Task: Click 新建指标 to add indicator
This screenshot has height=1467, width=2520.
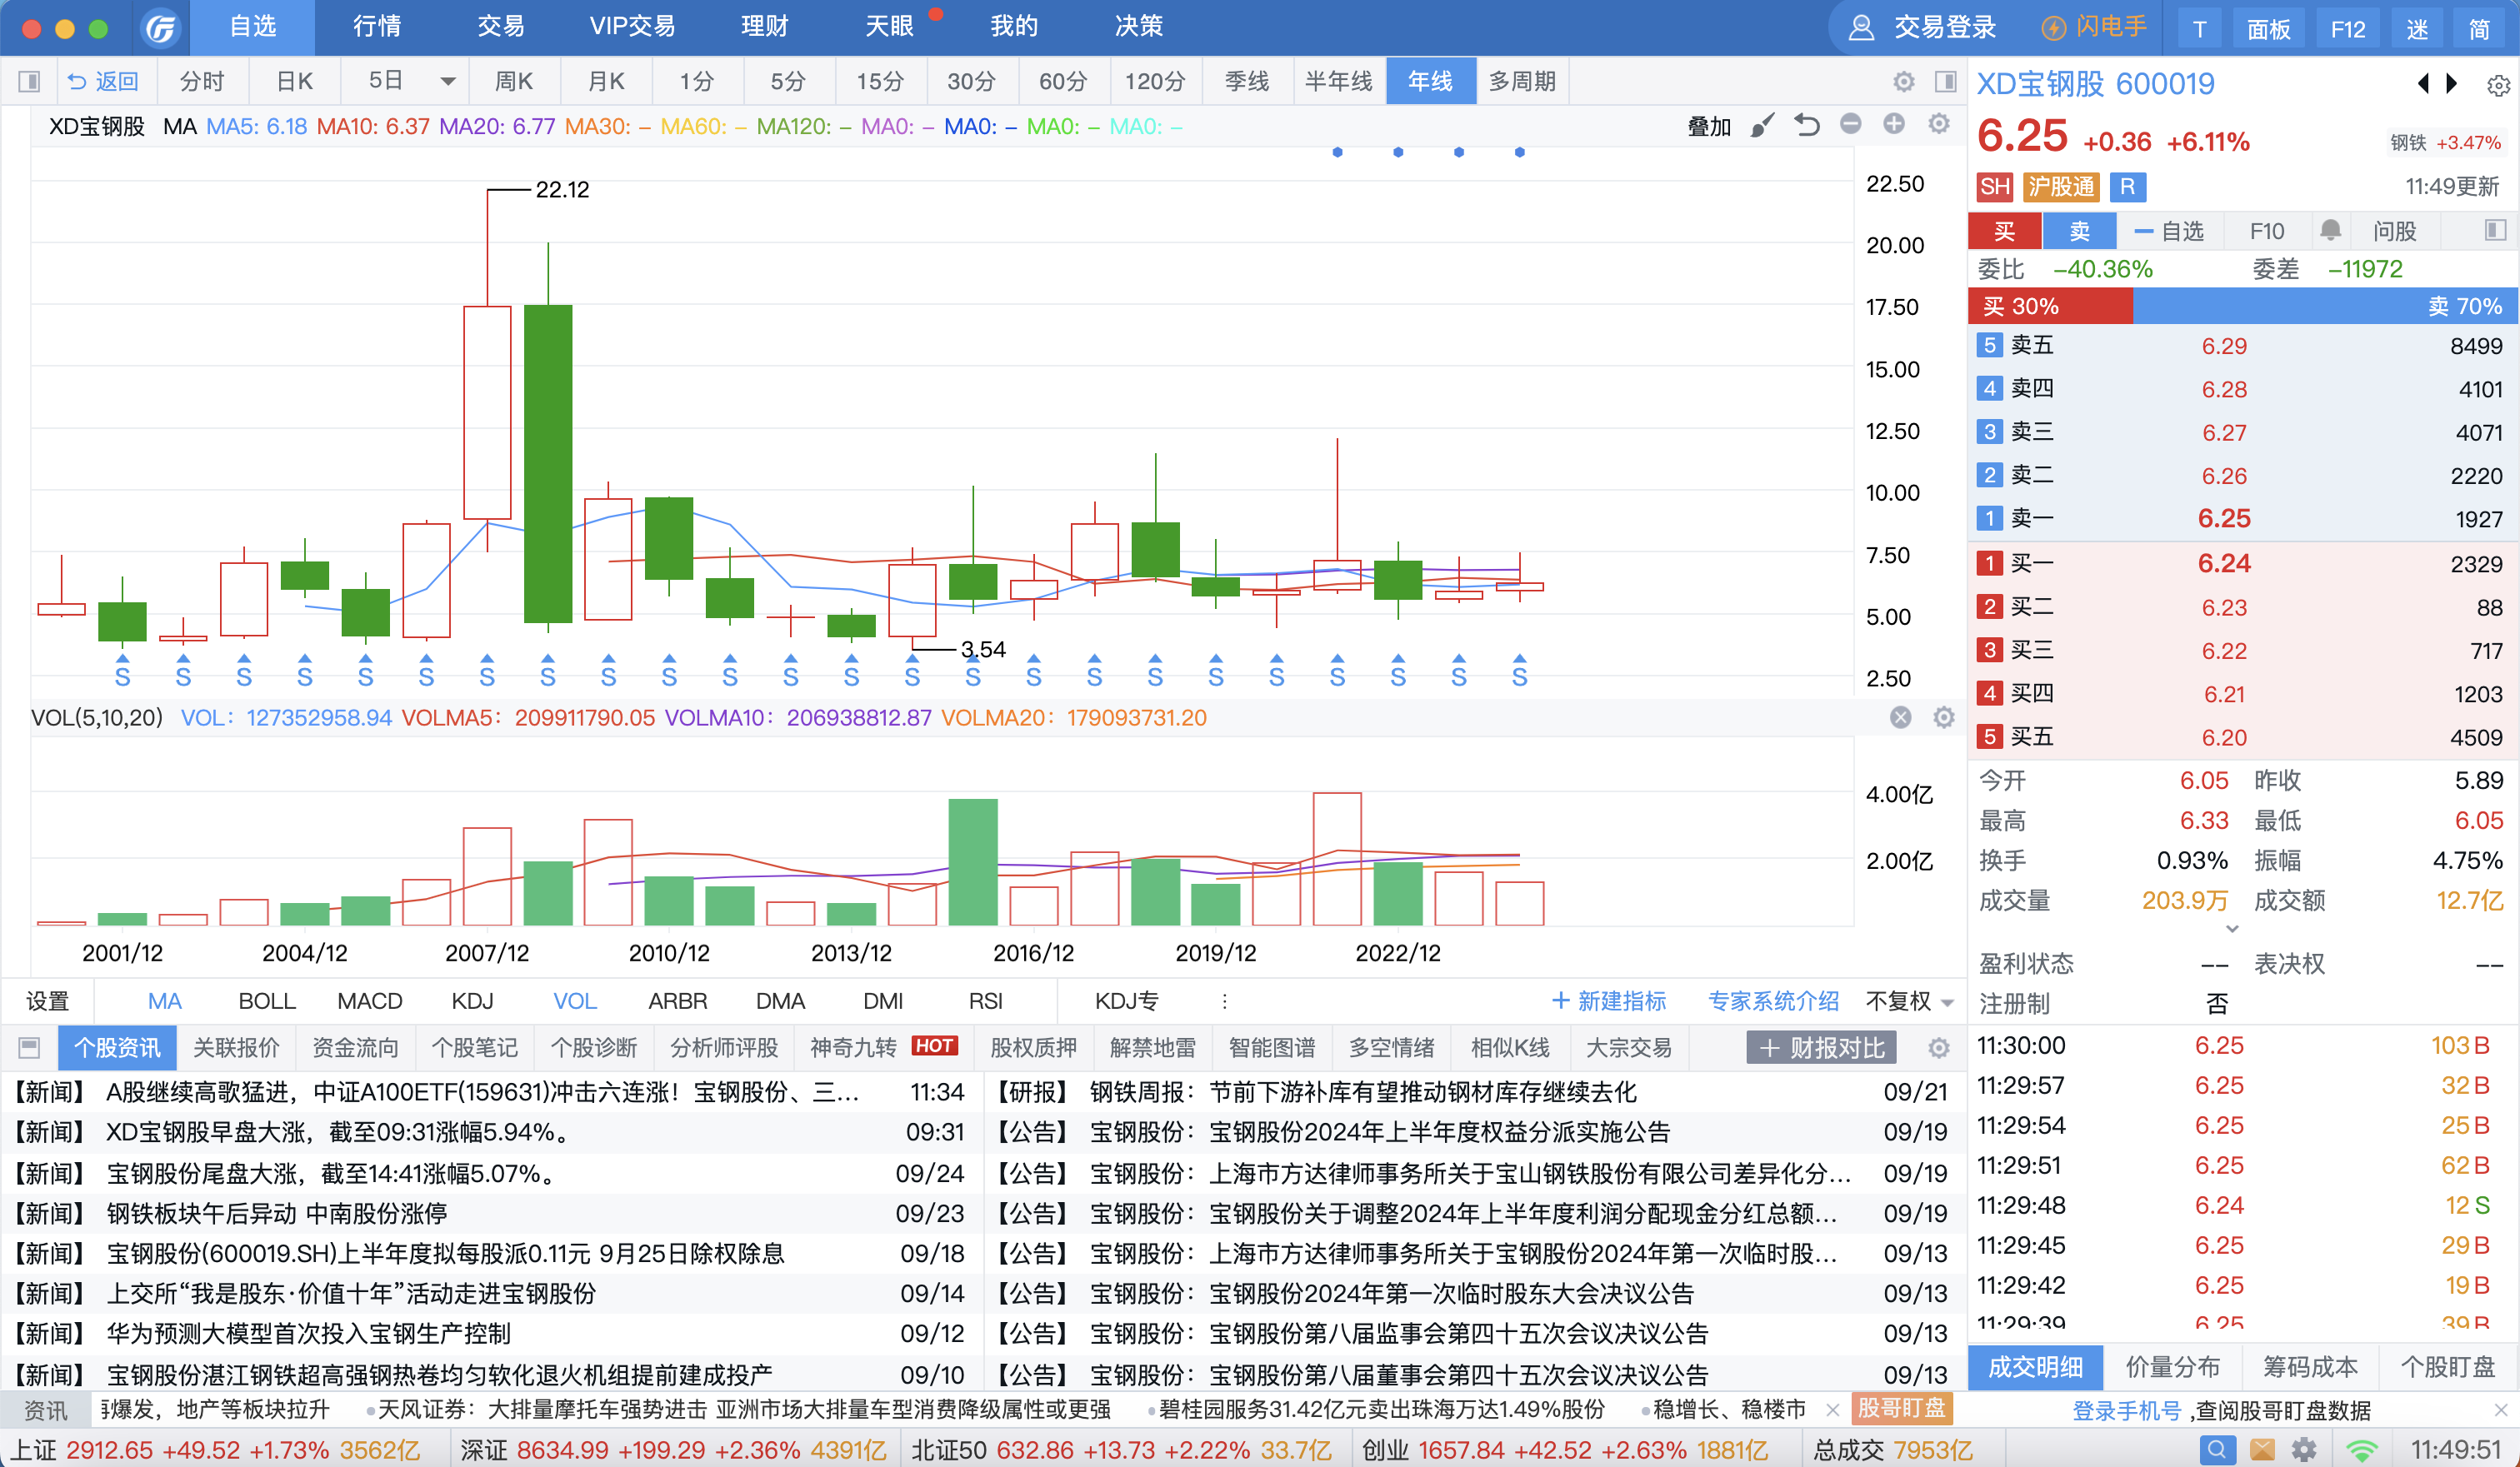Action: coord(1608,1000)
